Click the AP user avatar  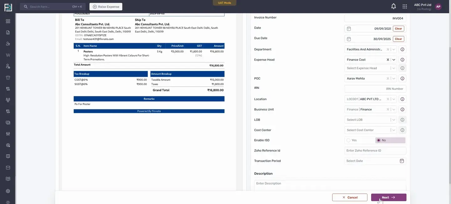click(438, 7)
